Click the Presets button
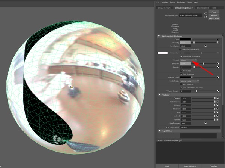 (x=214, y=15)
